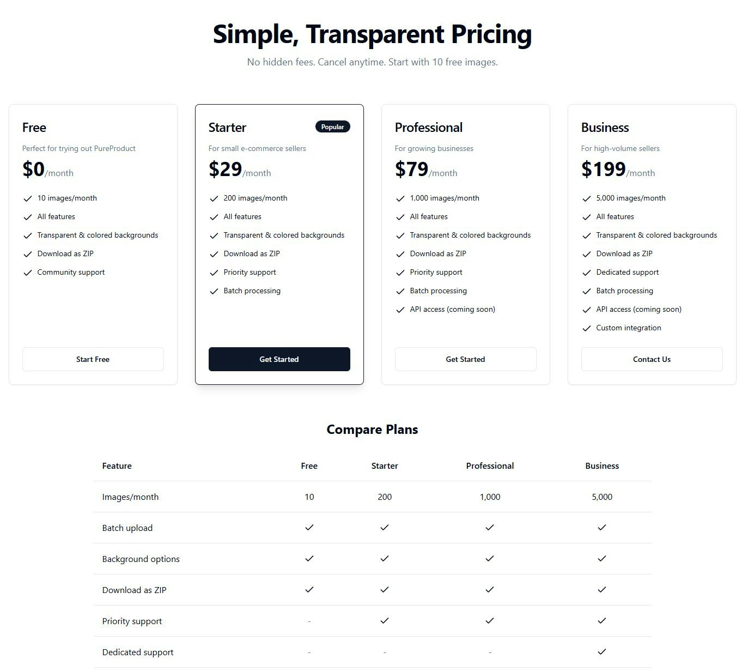The width and height of the screenshot is (748, 671).
Task: Click the Dedicated support checkmark under Business
Action: [x=601, y=652]
